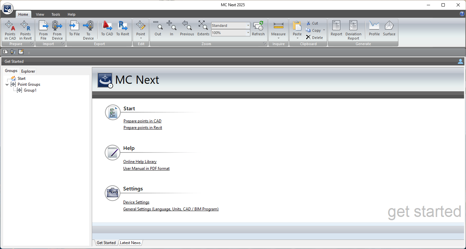Click the user profile icon at right
Screen dimensions: 466x249
(x=460, y=61)
